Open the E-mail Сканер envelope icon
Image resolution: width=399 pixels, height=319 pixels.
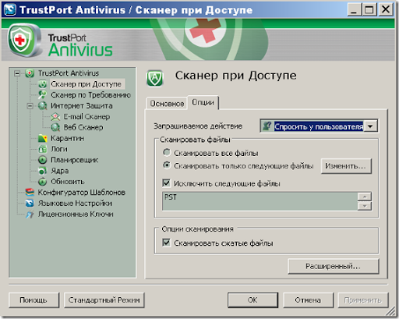(55, 117)
